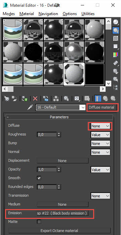Open the Transmission type dropdown
Image resolution: width=121 pixels, height=235 pixels.
[100, 196]
